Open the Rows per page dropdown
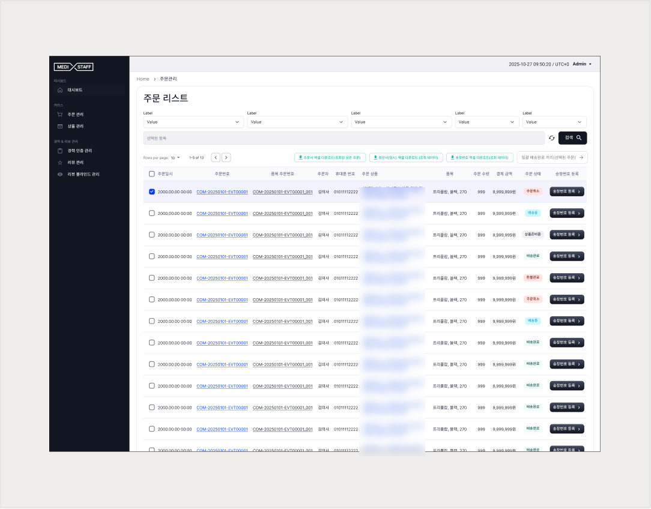This screenshot has width=651, height=509. click(175, 158)
